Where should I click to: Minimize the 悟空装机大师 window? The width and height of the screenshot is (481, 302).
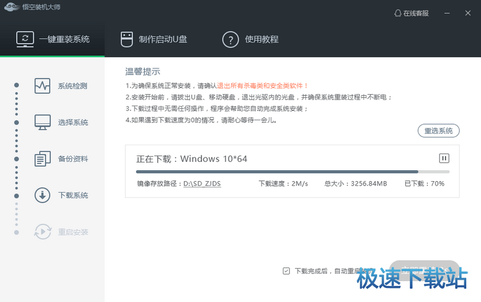pos(447,13)
